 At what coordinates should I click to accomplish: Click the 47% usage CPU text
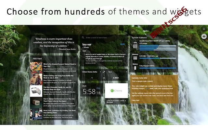pyautogui.click(x=143, y=43)
